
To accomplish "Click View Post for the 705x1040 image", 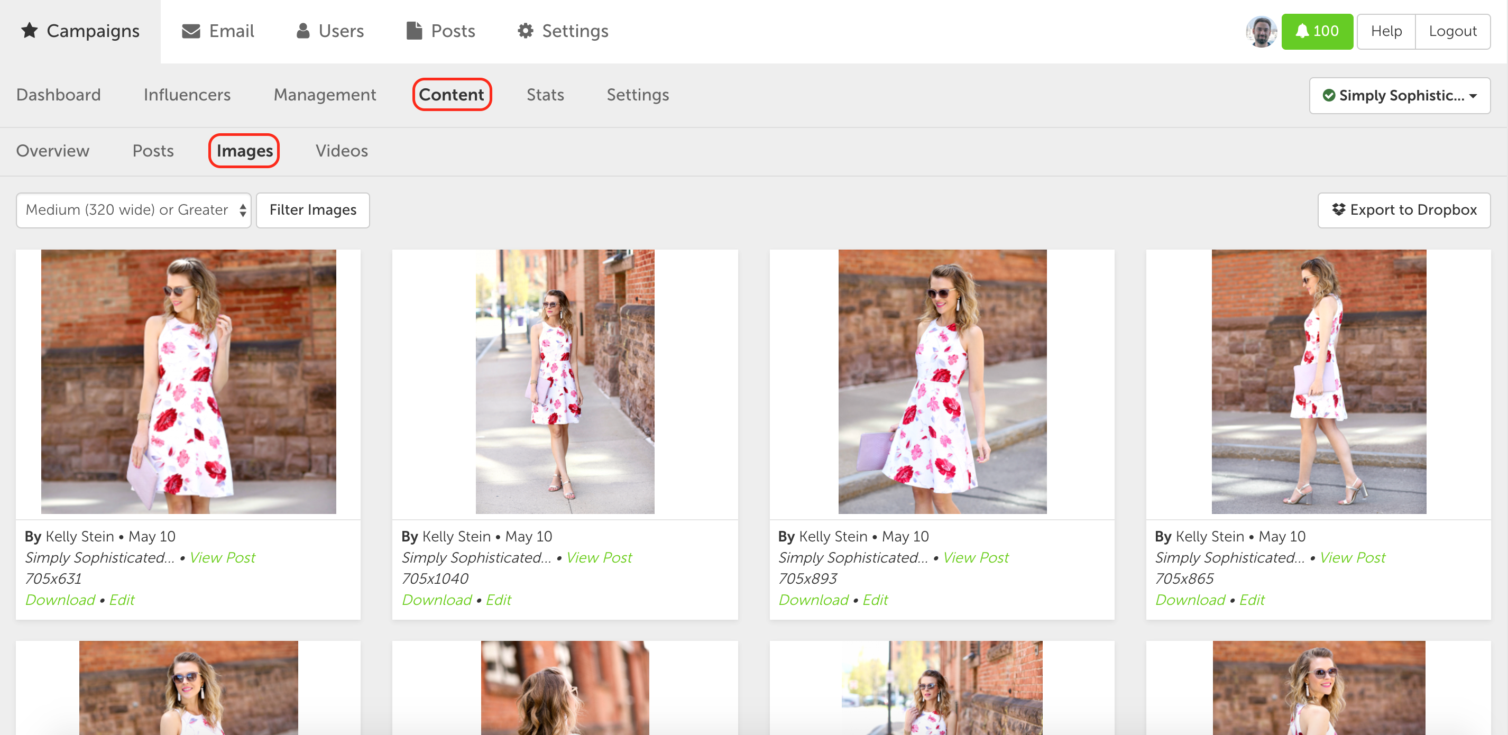I will pyautogui.click(x=599, y=557).
